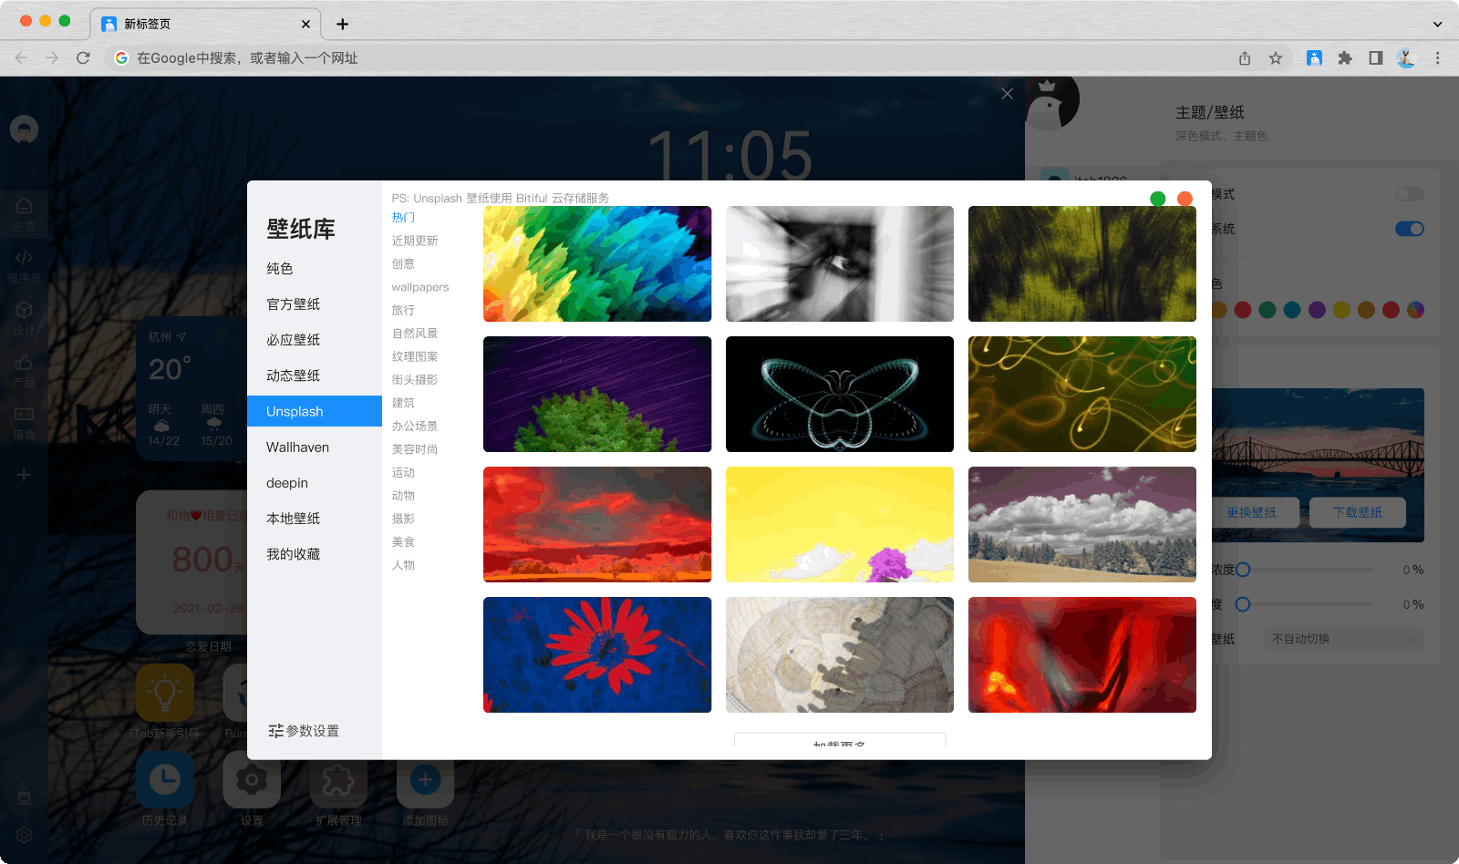1459x864 pixels.
Task: Open the browser side panel icon
Action: pos(1375,58)
